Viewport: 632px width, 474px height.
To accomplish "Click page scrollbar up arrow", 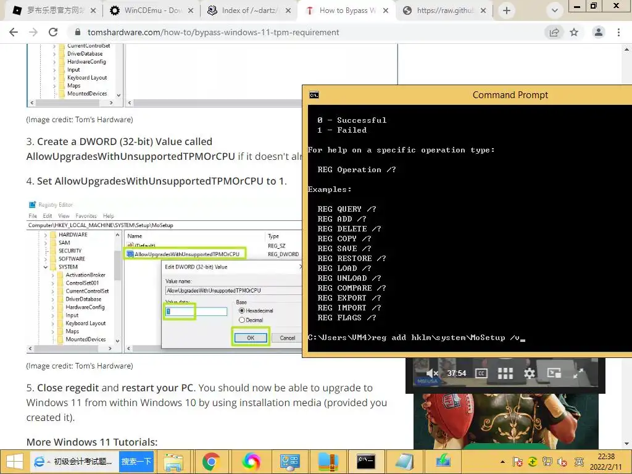I will point(626,49).
